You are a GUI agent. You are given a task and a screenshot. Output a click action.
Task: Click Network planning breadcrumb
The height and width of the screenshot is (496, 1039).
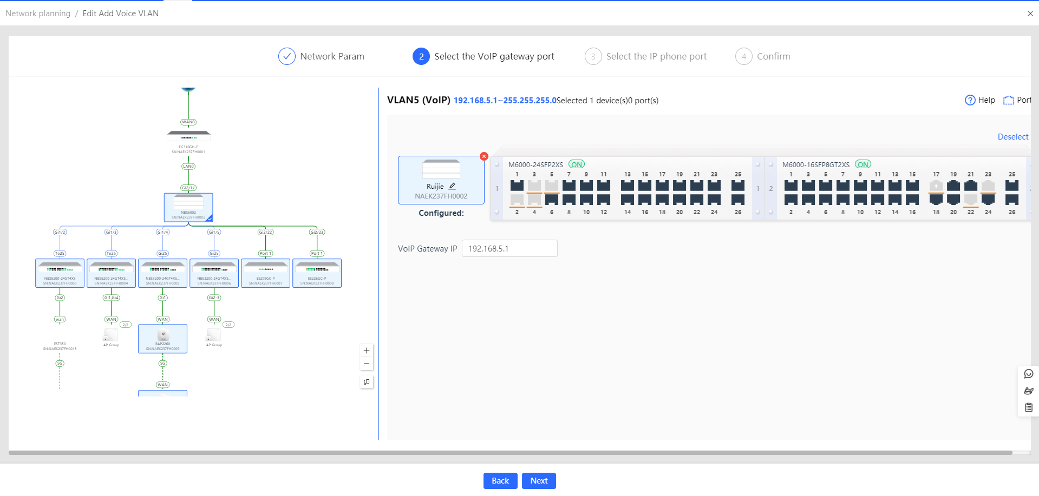pyautogui.click(x=38, y=14)
